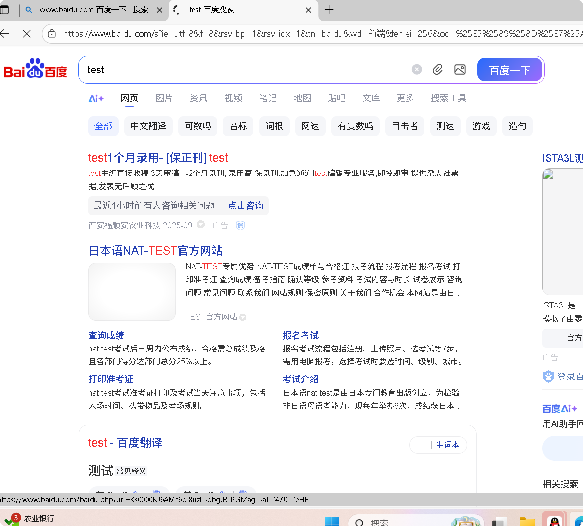Image resolution: width=583 pixels, height=526 pixels.
Task: Select the 造句 filter chip
Action: (517, 126)
